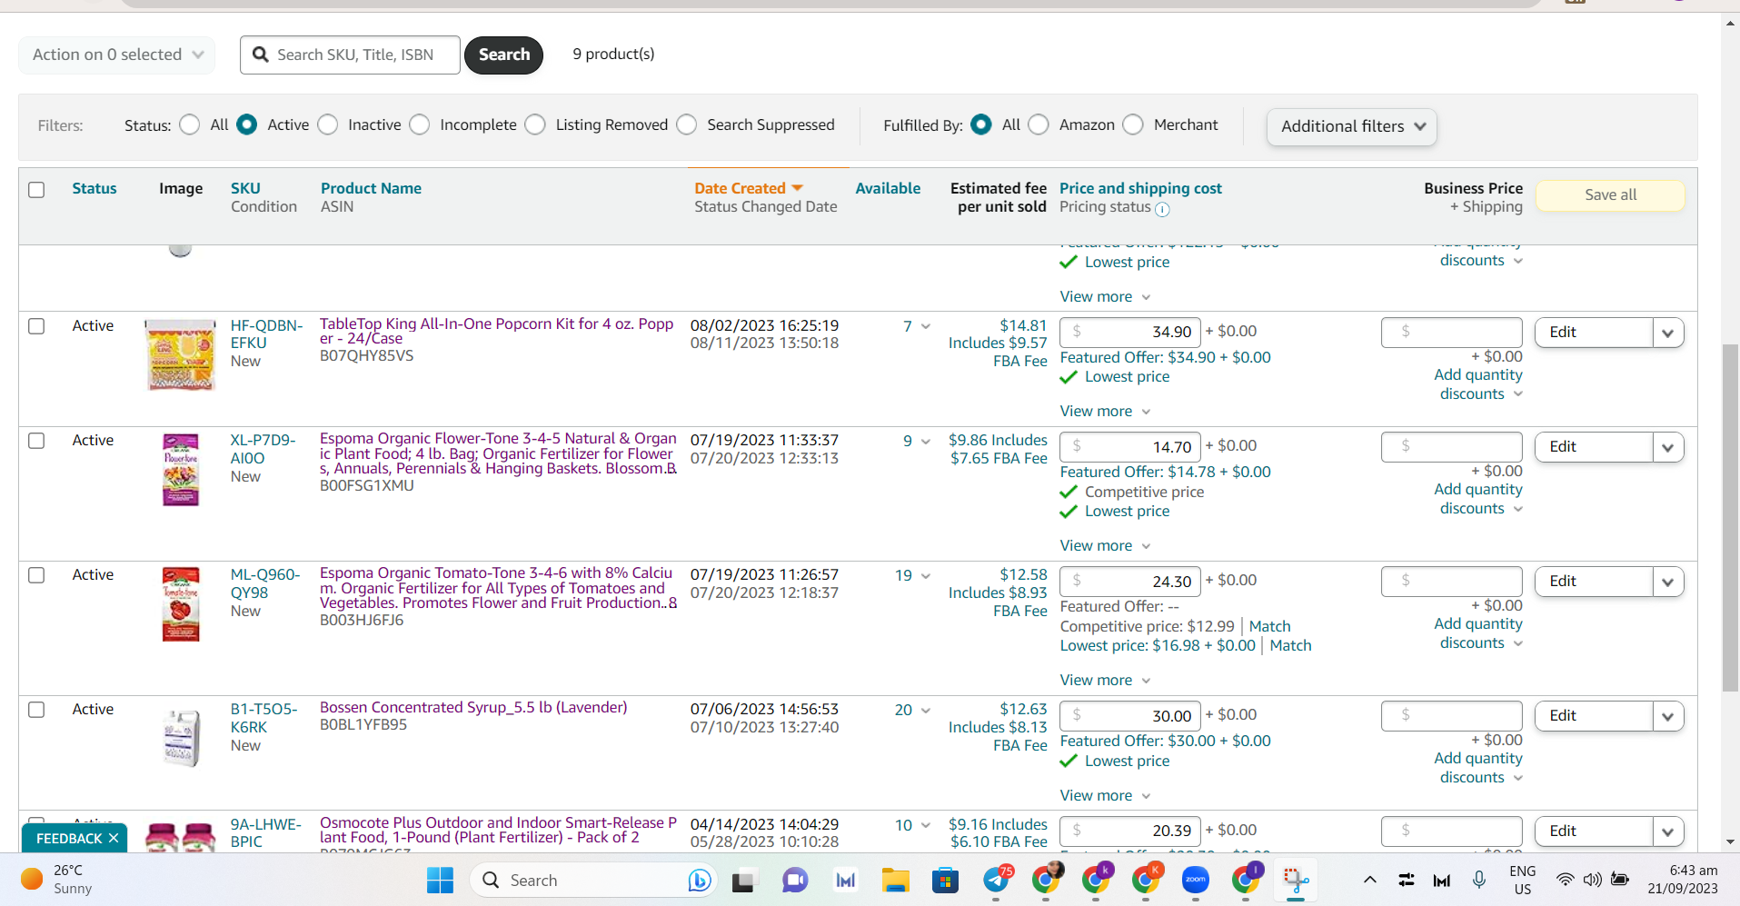Open the popcorn kit product image
1740x906 pixels.
[x=181, y=354]
